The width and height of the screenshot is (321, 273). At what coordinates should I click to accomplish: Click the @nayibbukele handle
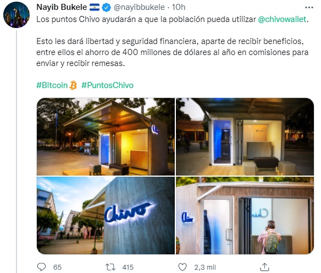(x=139, y=7)
